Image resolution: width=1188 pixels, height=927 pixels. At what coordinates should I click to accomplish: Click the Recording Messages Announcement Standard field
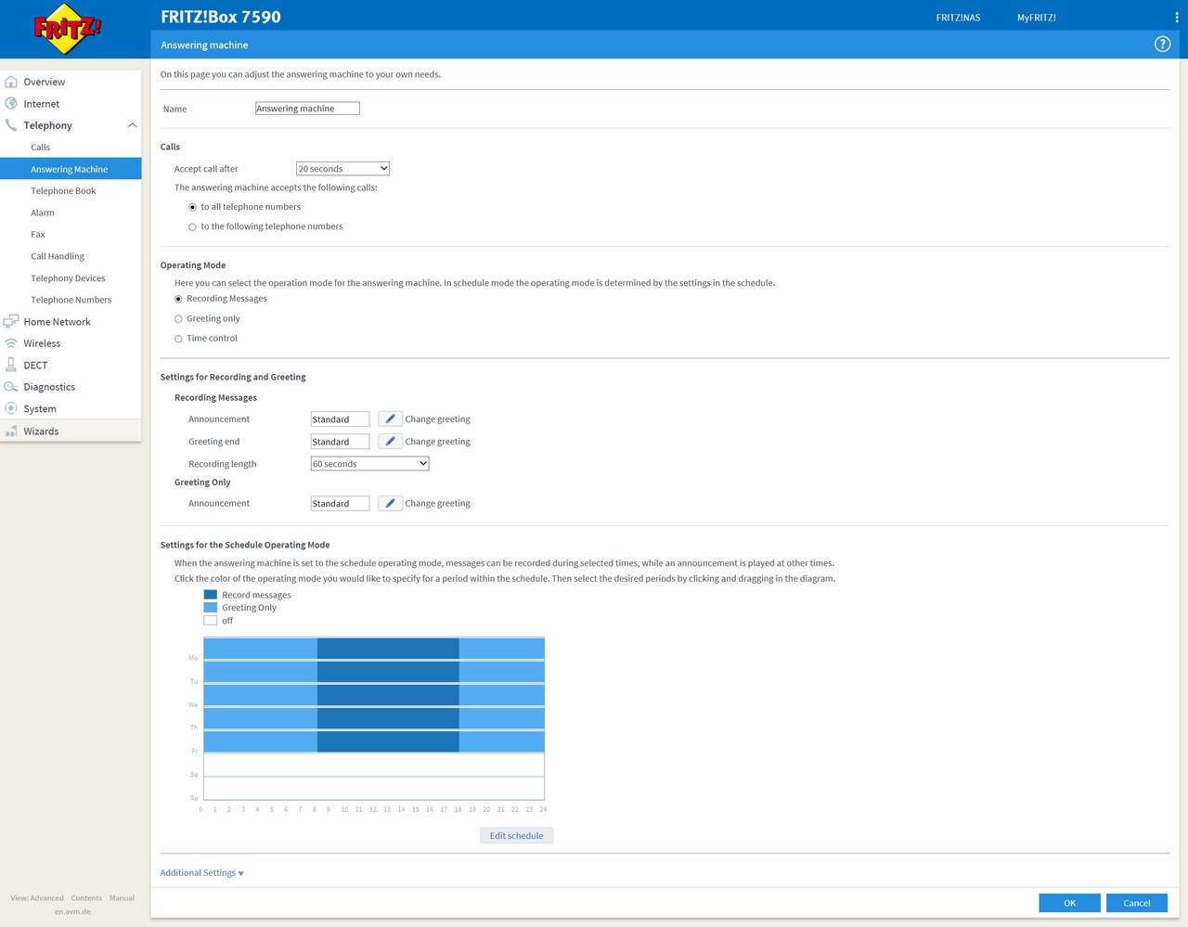(340, 419)
